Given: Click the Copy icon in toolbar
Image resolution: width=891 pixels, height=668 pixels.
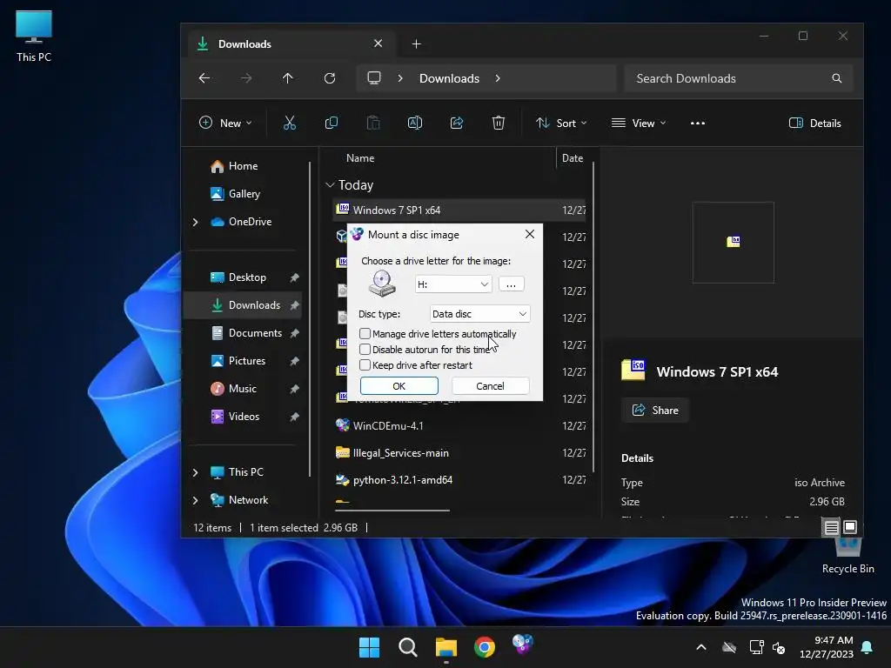Looking at the screenshot, I should tap(332, 123).
